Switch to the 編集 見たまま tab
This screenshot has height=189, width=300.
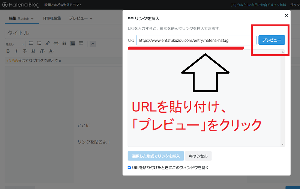tap(21, 18)
